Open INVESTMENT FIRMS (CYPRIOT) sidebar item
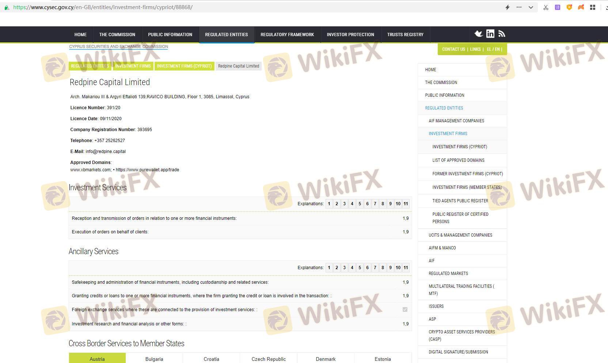The height and width of the screenshot is (363, 608). (x=462, y=147)
